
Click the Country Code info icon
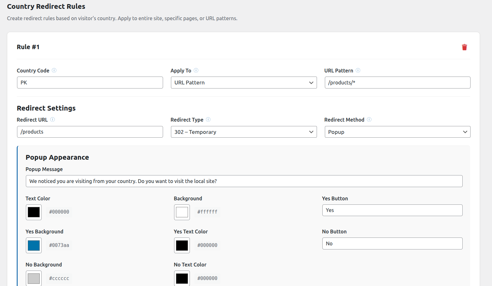(x=54, y=70)
